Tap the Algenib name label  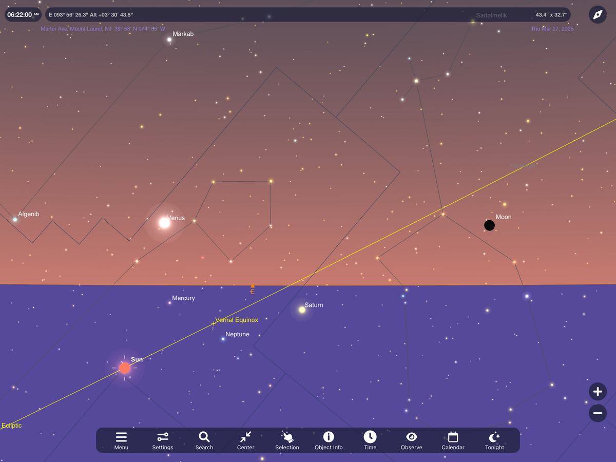28,214
